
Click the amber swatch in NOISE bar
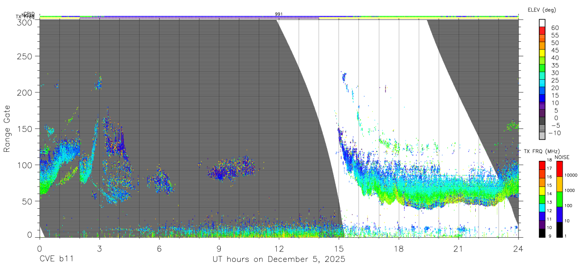pyautogui.click(x=559, y=184)
